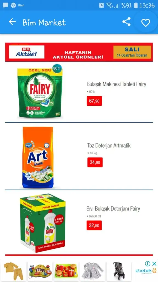Image resolution: width=158 pixels, height=282 pixels.
Task: Close the ebebek ad with X icon
Action: (x=154, y=264)
